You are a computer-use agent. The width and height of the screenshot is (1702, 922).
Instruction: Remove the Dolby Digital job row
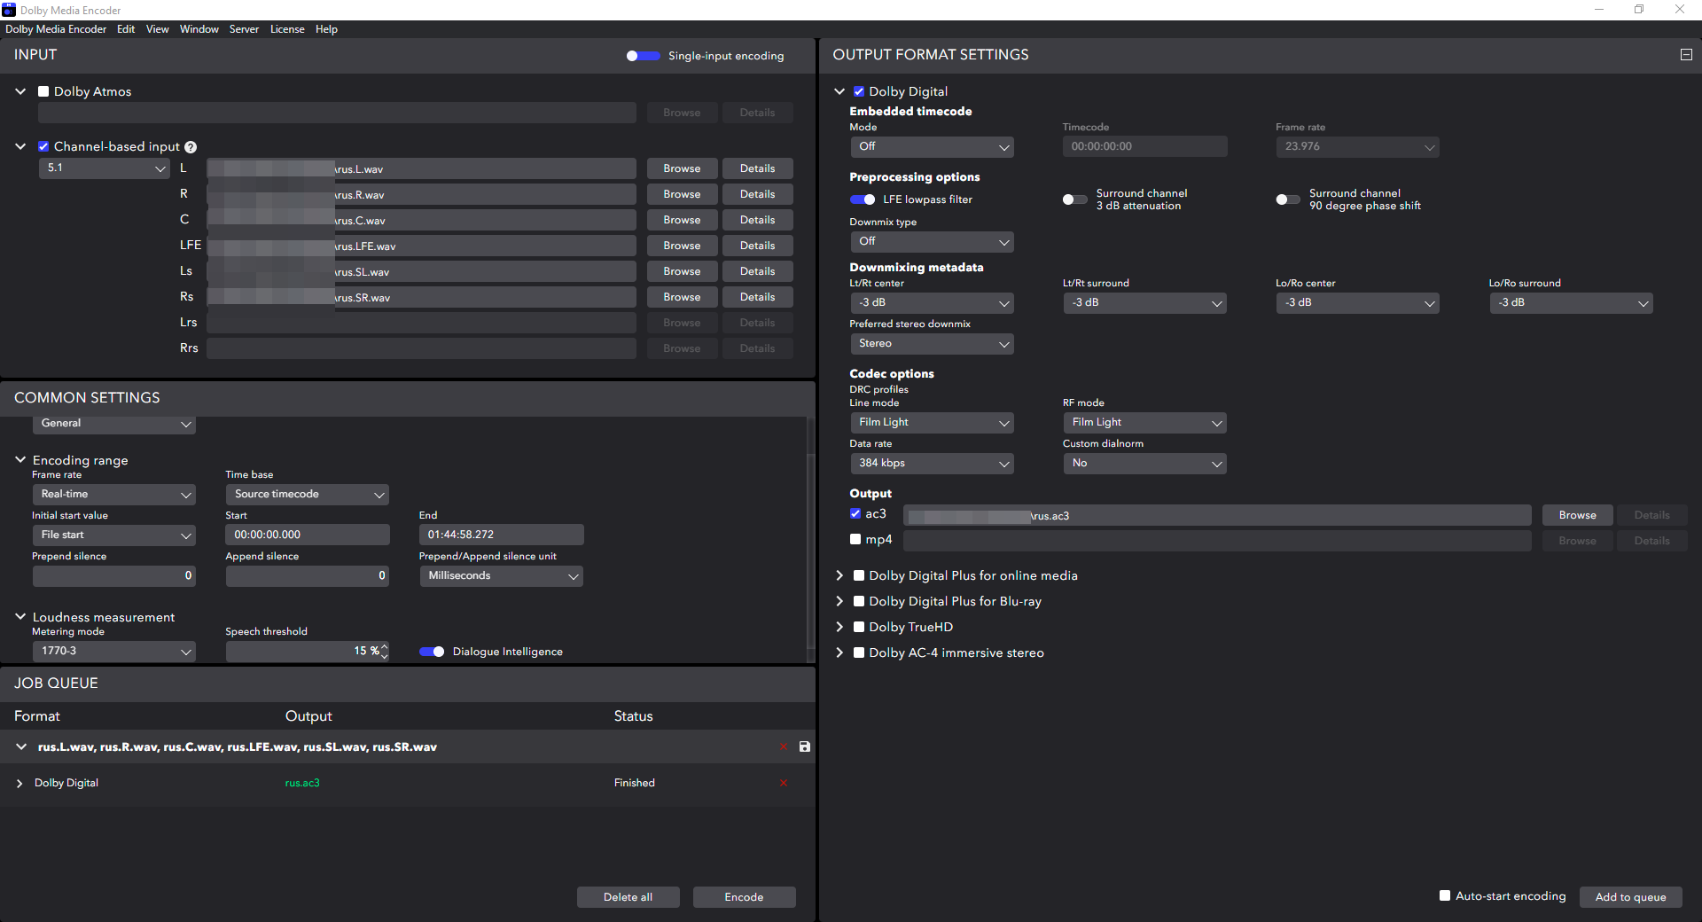point(784,783)
